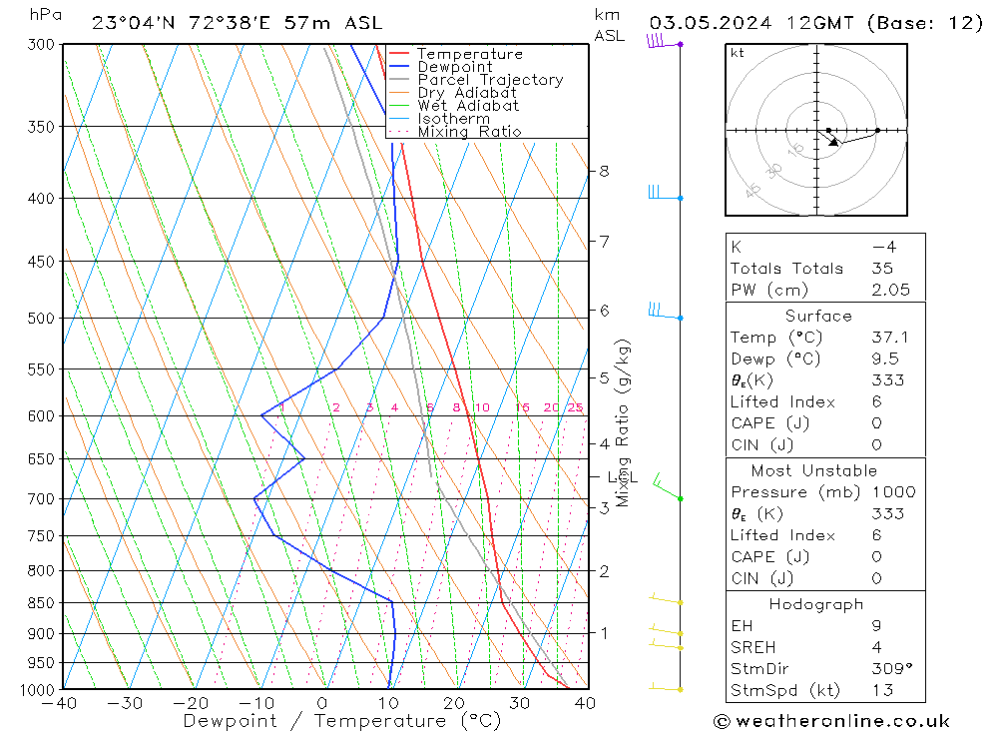The image size is (998, 732).
Task: Click the 500 hPa pressure axis label
Action: pyautogui.click(x=42, y=318)
